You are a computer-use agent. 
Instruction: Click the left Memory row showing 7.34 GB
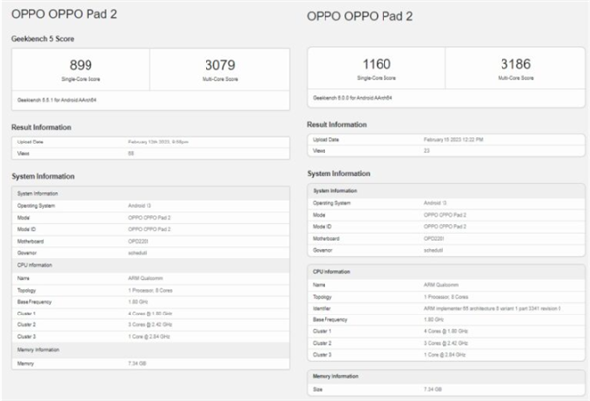click(x=147, y=363)
